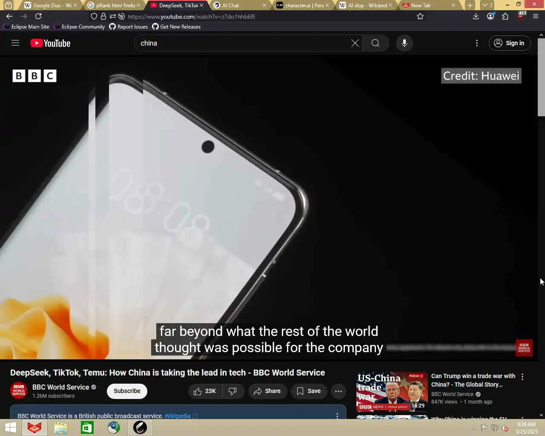Switch to the New Tab tab
Viewport: 545px width, 436px height.
click(x=428, y=5)
